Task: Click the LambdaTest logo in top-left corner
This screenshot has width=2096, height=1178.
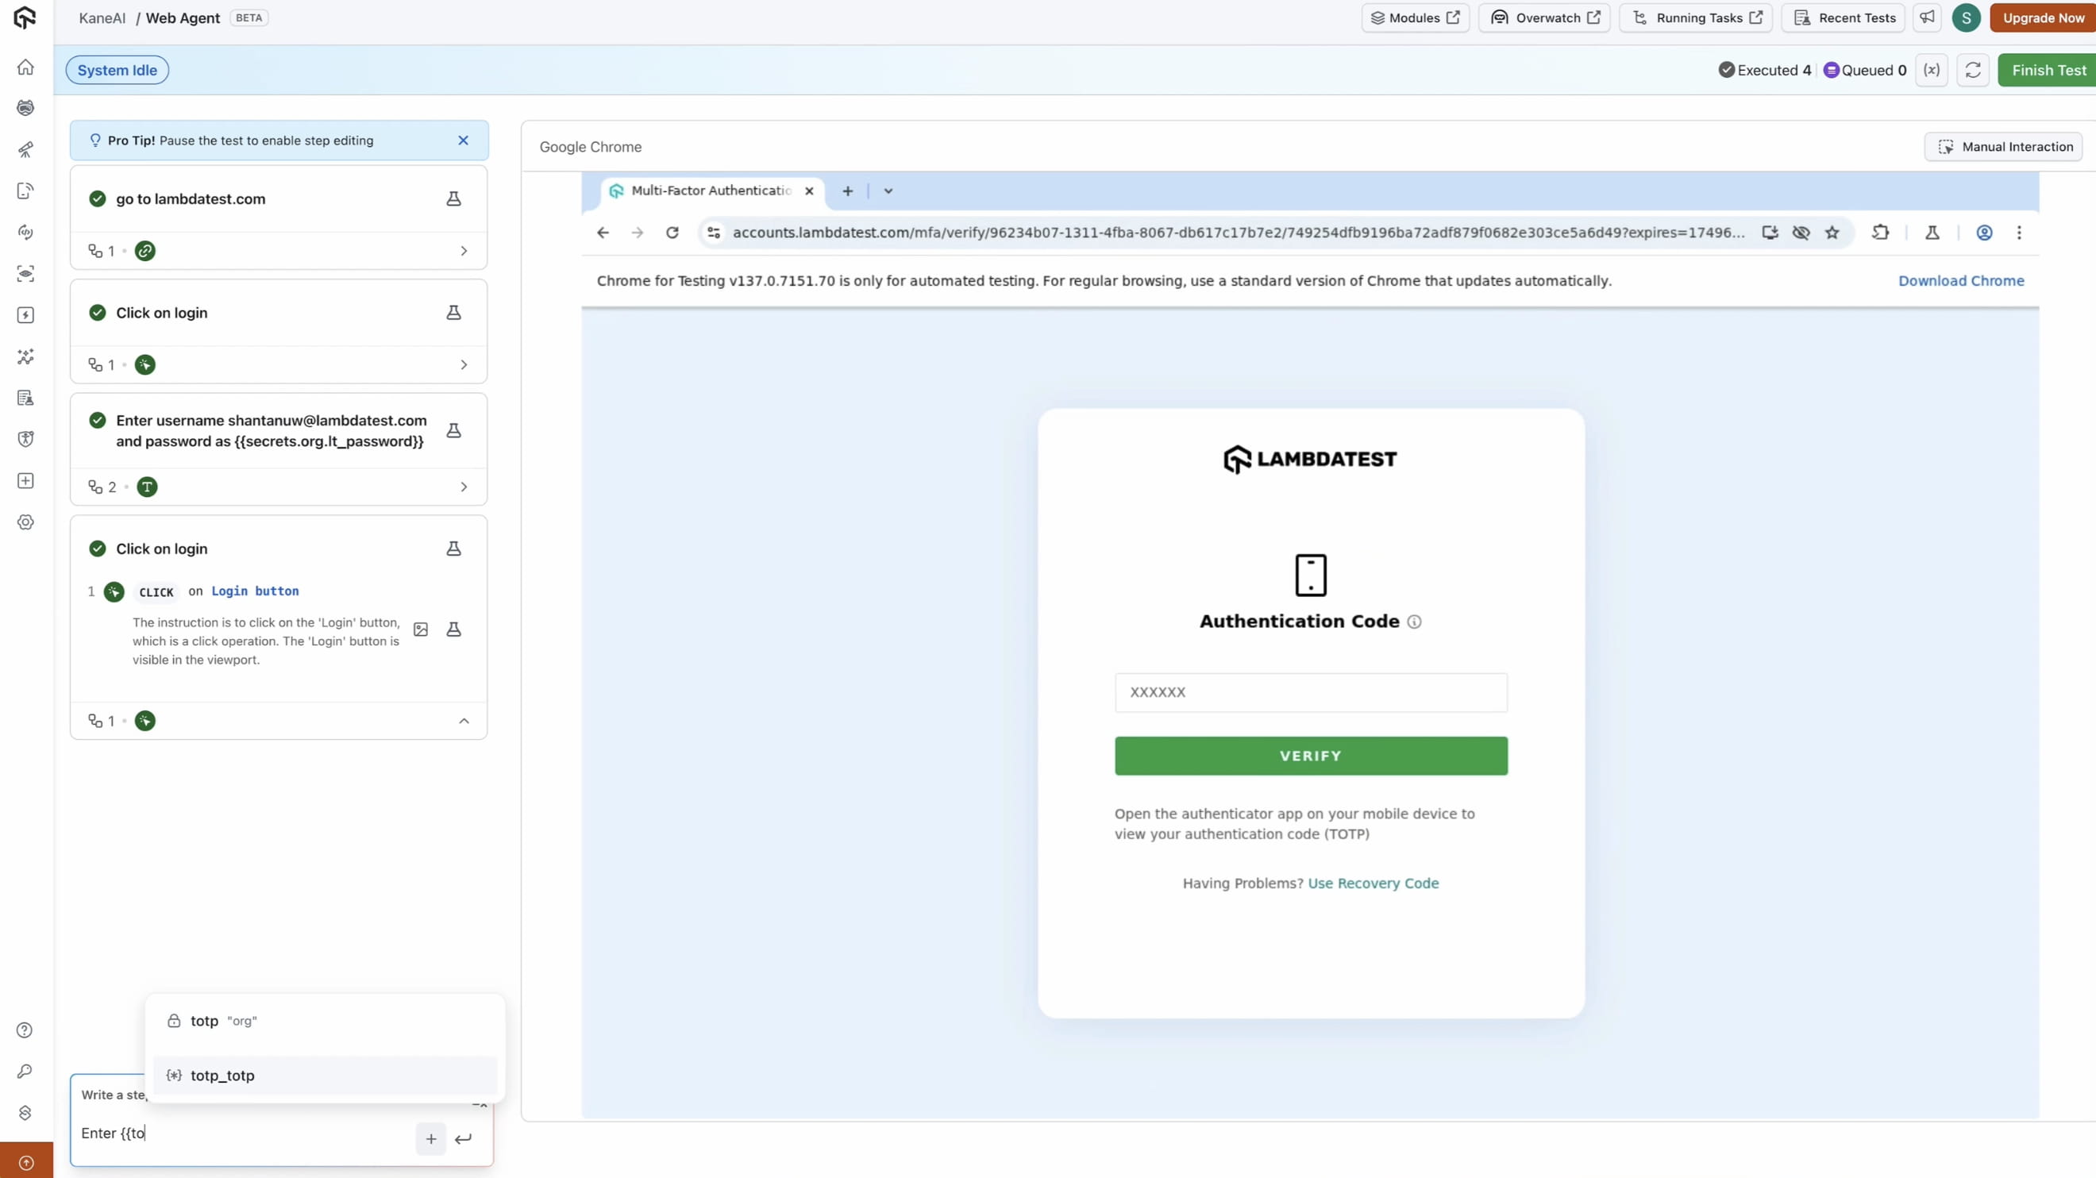Action: 25,17
